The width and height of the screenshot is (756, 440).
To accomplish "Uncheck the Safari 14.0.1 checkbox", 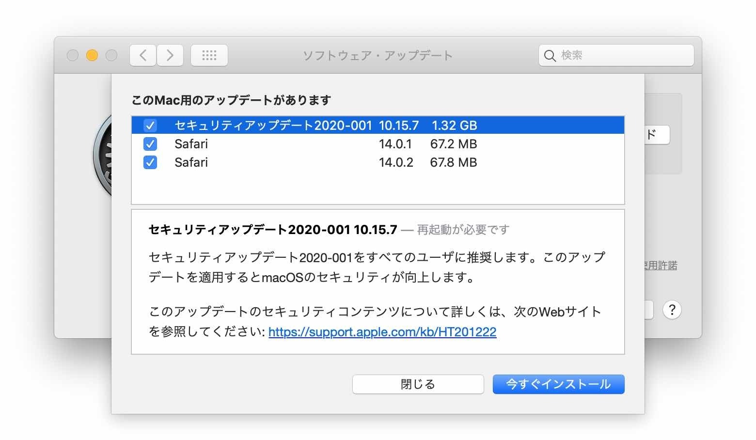I will [150, 144].
